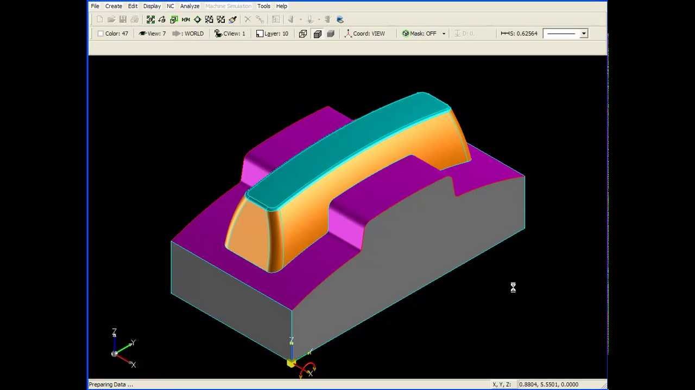Open the Edit menu
The width and height of the screenshot is (695, 390).
coord(132,6)
